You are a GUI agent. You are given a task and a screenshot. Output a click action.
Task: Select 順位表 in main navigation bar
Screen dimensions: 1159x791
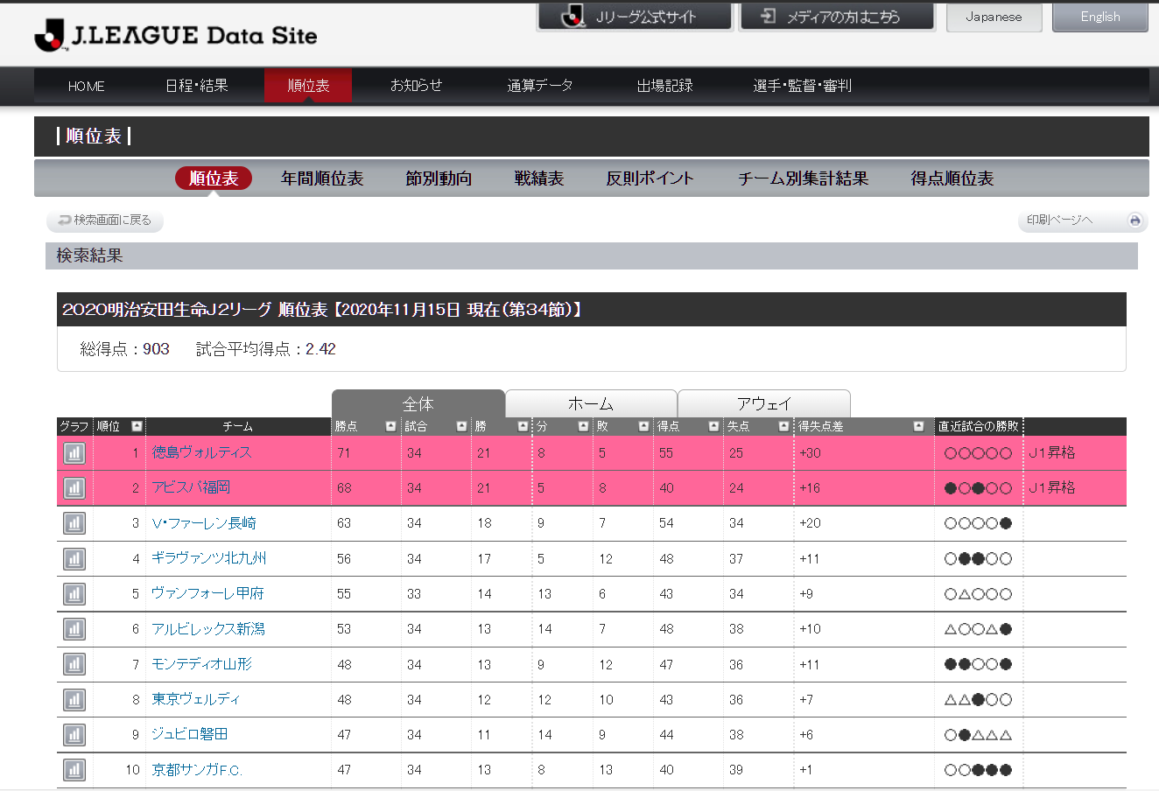pyautogui.click(x=308, y=86)
